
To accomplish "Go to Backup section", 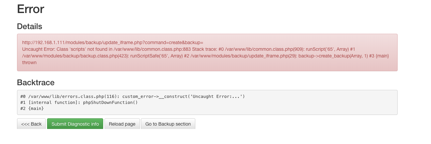I will click(168, 124).
